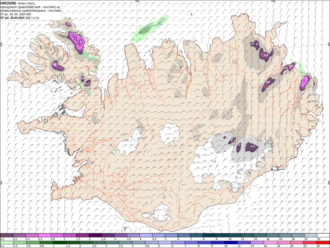330x248 pixels.
Task: Click the 1.1 precipitation value on the east coast
Action: 304,78
